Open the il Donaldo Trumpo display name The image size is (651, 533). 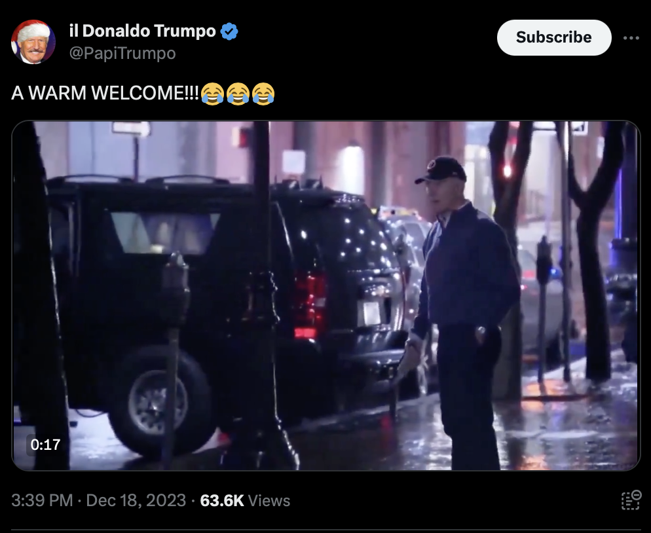tap(142, 31)
